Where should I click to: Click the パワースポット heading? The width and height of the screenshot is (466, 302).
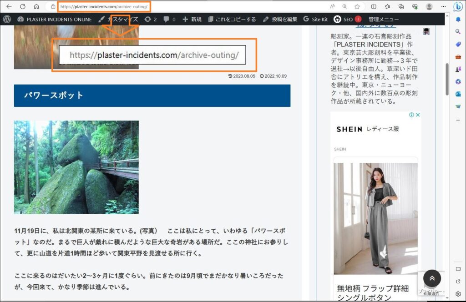(x=54, y=96)
